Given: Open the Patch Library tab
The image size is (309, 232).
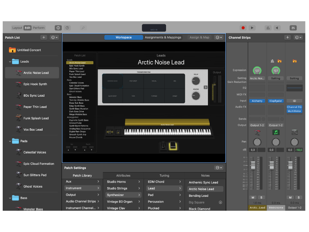Looking at the screenshot, I should (82, 176).
